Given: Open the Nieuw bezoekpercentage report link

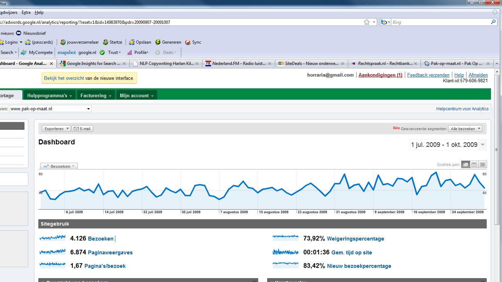Looking at the screenshot, I should coord(359,266).
